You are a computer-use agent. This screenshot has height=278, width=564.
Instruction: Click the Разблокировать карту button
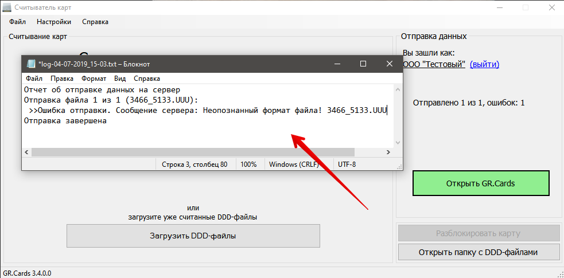pos(479,233)
